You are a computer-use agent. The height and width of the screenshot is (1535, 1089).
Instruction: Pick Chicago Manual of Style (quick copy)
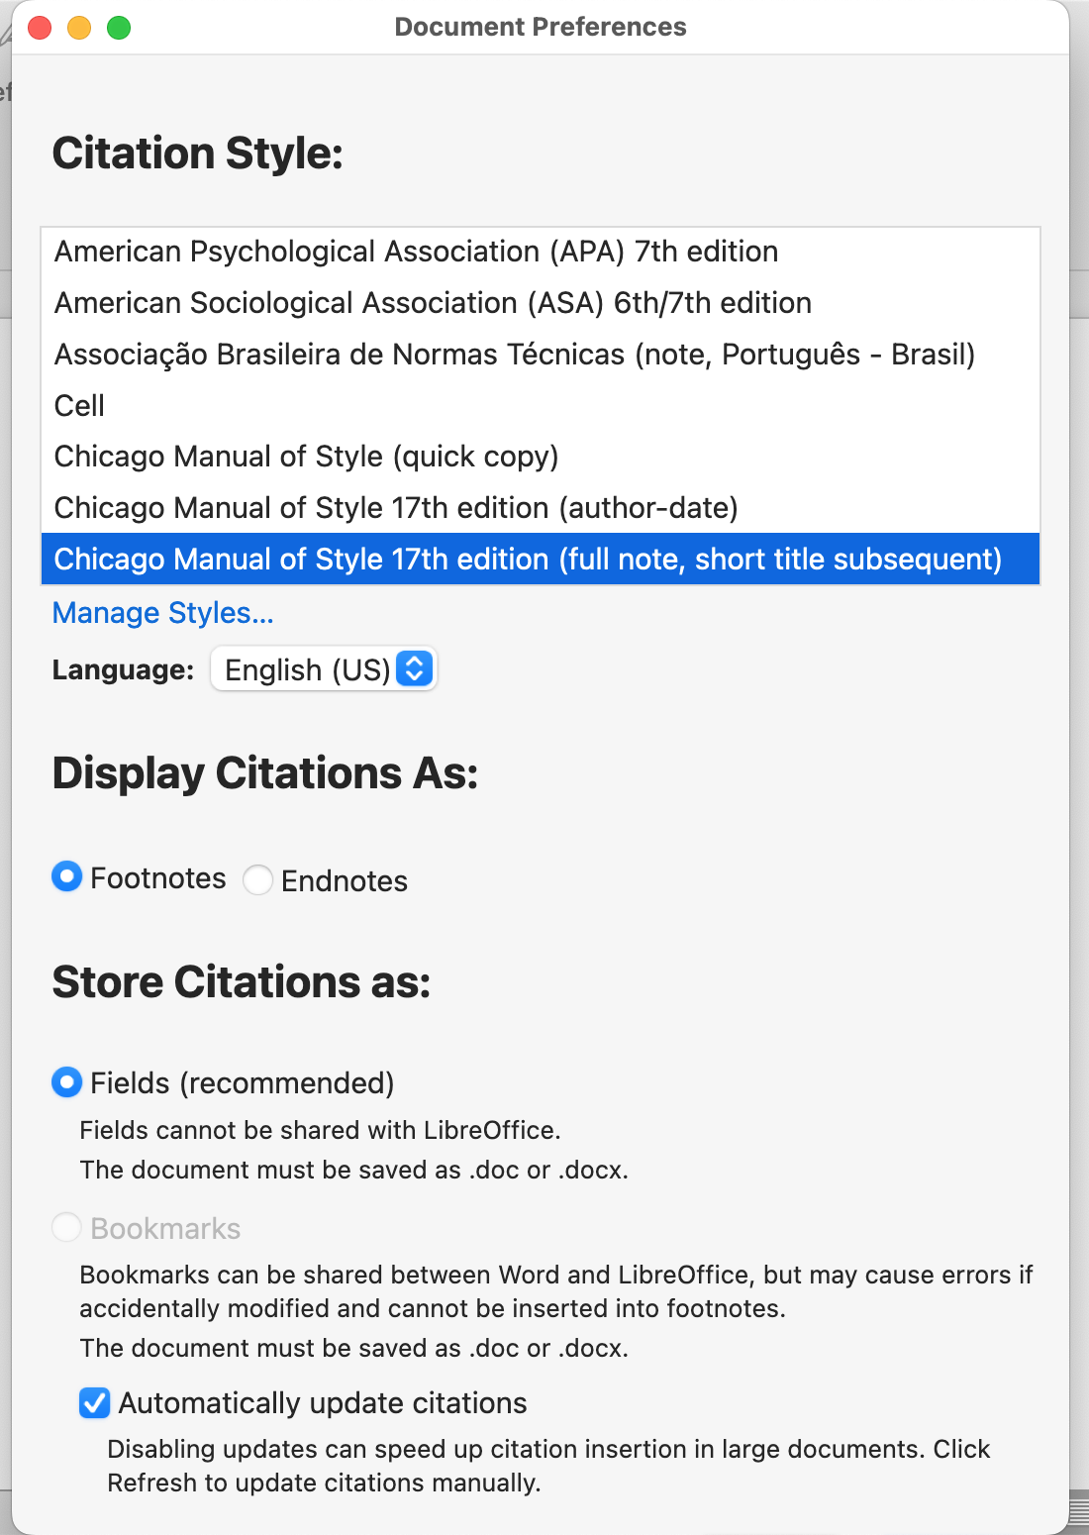(541, 457)
